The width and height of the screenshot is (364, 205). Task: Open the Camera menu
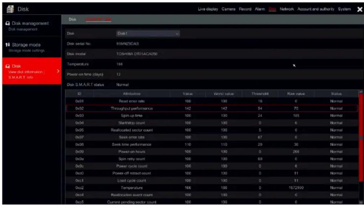tap(228, 9)
